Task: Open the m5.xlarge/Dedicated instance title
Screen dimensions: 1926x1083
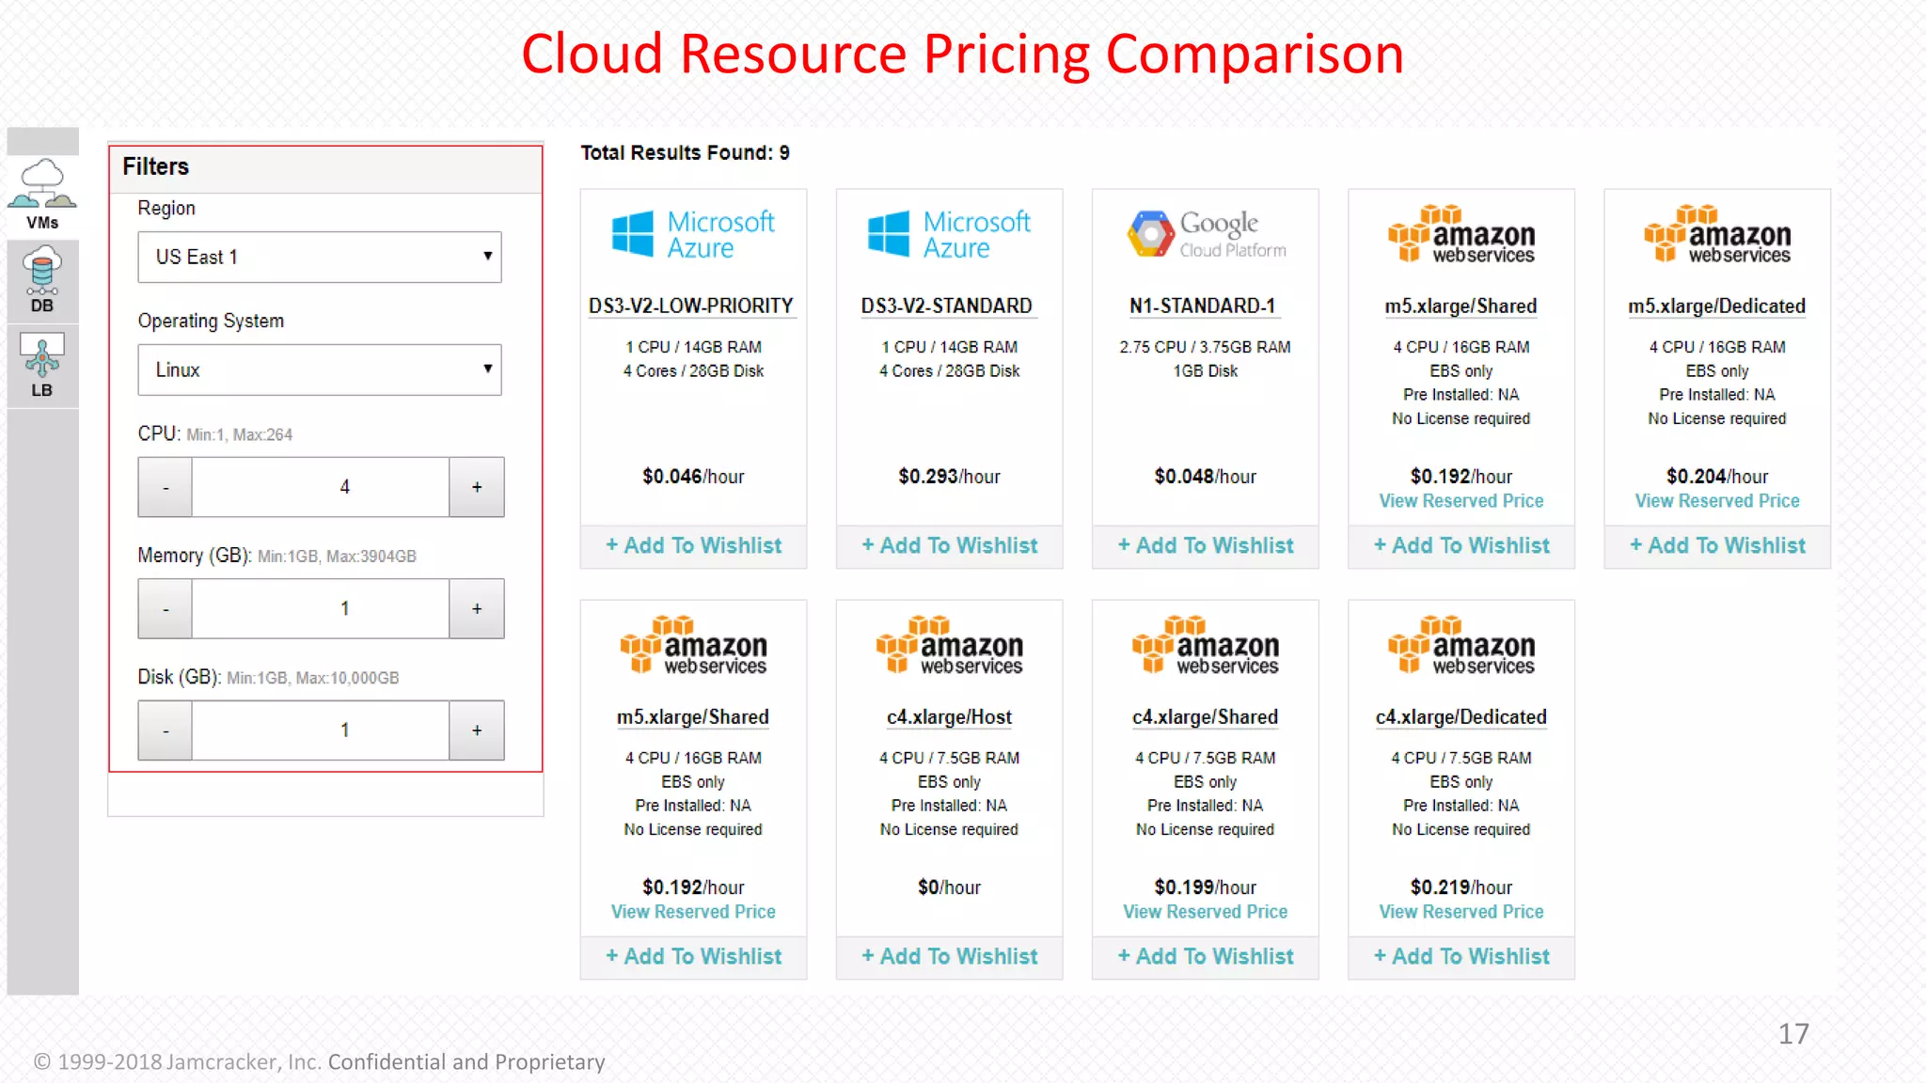Action: 1717,306
